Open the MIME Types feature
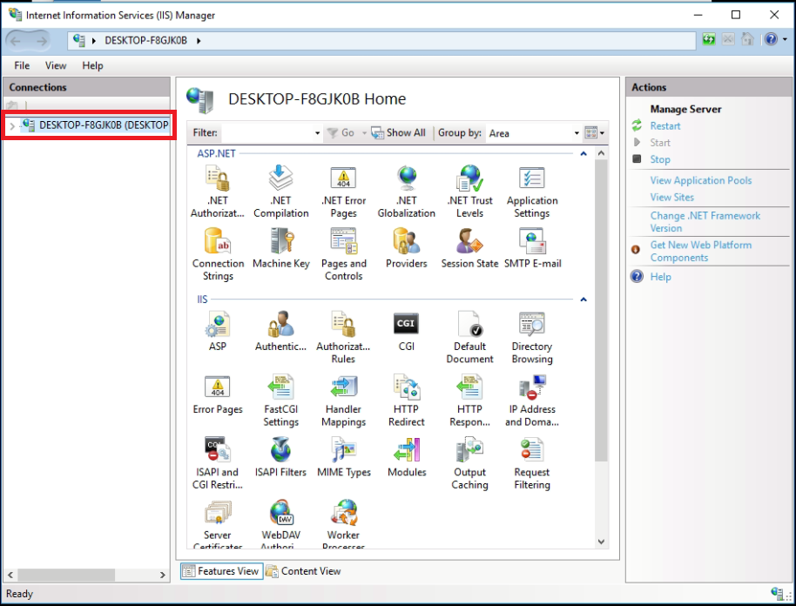This screenshot has width=796, height=606. point(344,457)
